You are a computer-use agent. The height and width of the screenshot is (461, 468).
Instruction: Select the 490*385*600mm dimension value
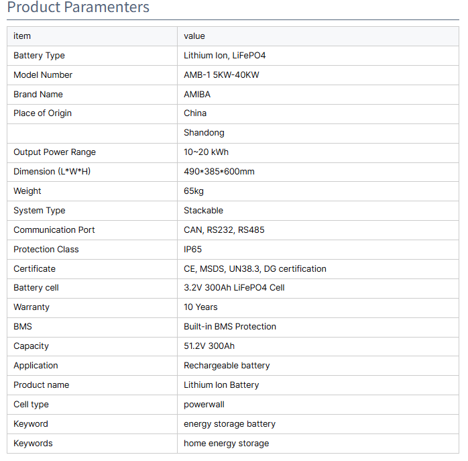tap(219, 172)
